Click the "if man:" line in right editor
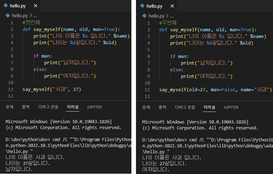Viewport: 273px width, 174px height. tap(179, 56)
